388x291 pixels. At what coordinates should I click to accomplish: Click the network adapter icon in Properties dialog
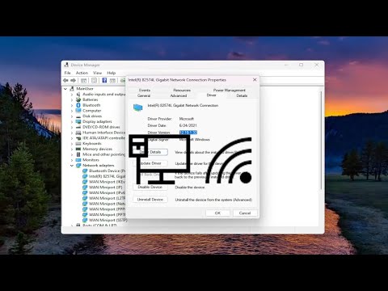point(138,108)
